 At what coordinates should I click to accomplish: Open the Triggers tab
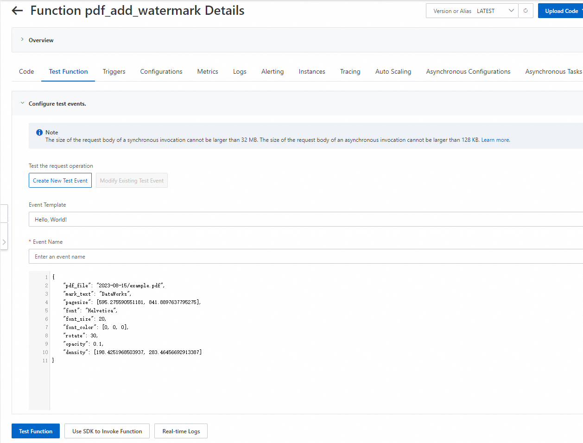click(114, 71)
